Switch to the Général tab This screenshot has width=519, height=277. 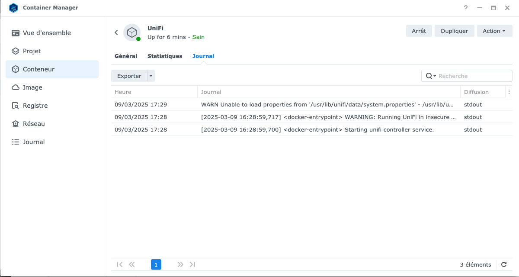[126, 56]
